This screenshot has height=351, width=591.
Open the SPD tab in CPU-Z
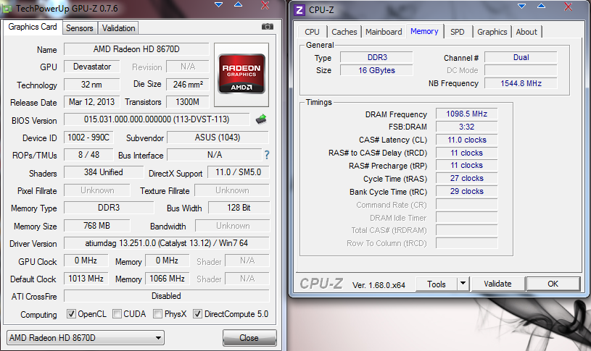457,32
